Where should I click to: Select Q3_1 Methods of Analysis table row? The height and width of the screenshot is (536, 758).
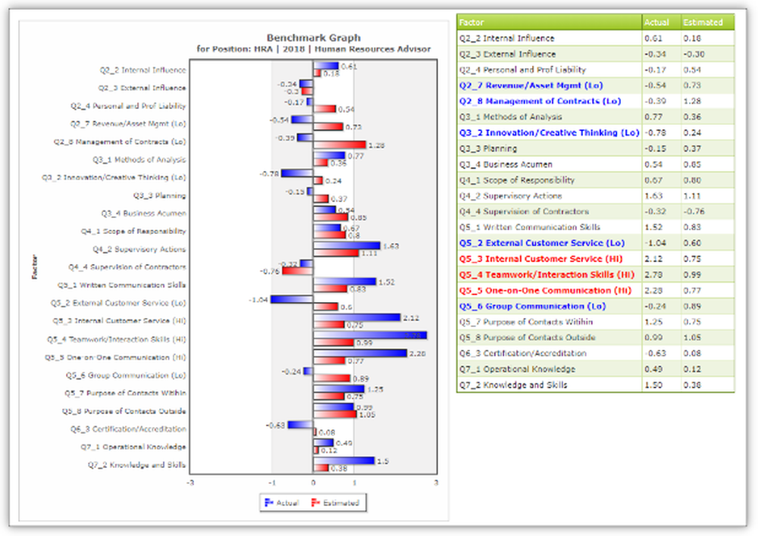coord(596,117)
